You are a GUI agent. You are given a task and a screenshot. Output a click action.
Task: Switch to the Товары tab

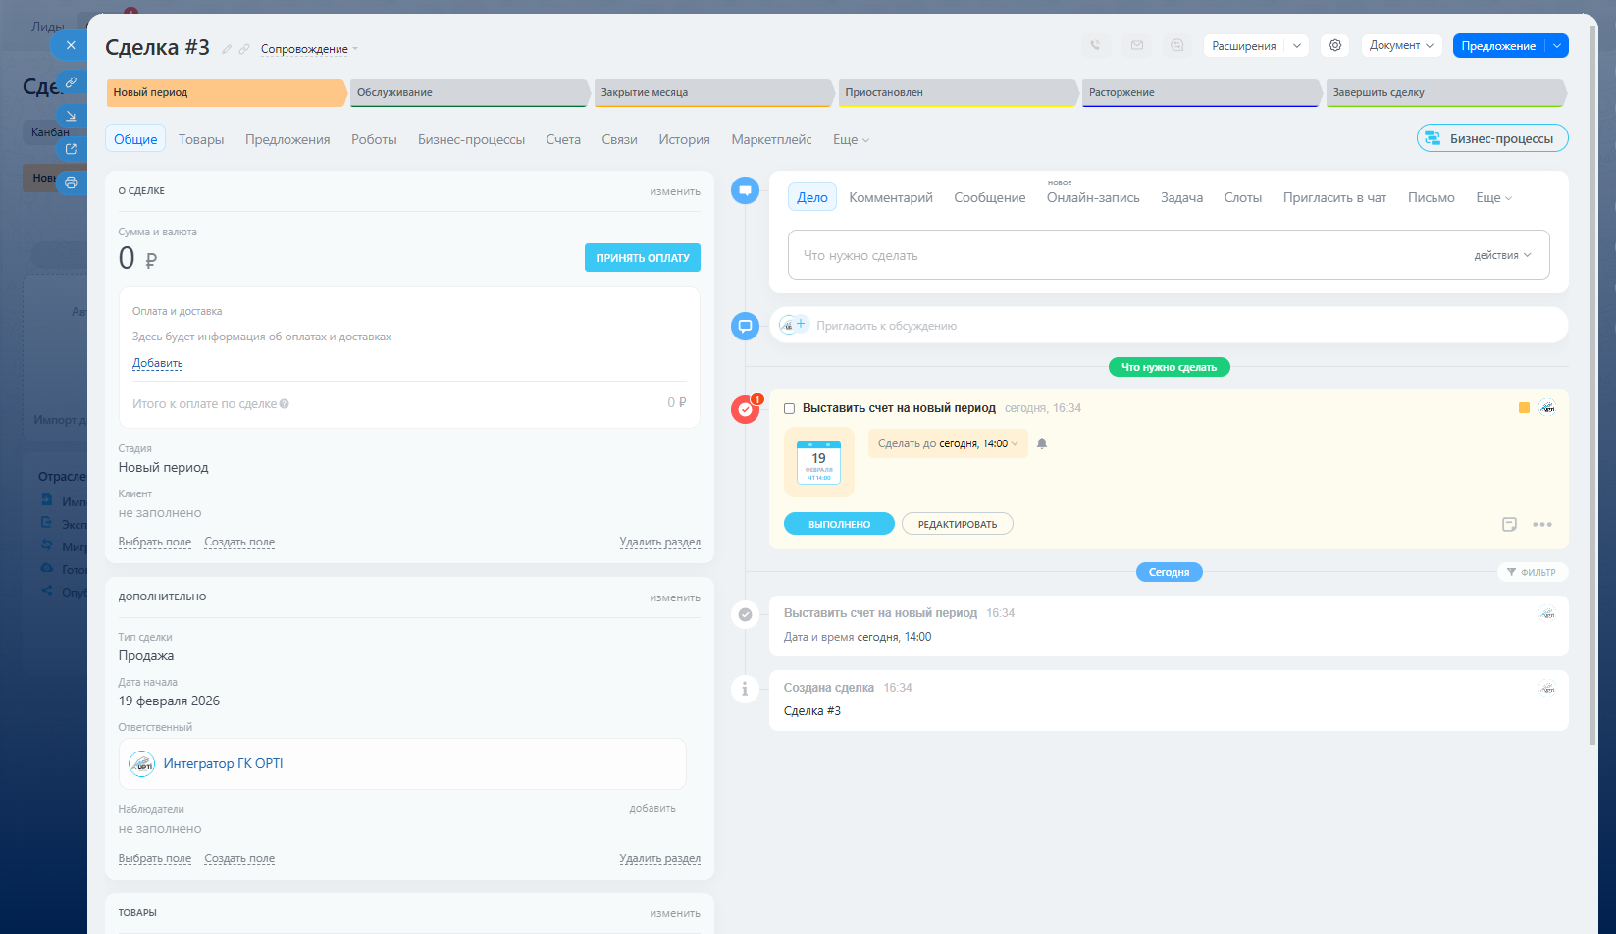(201, 139)
